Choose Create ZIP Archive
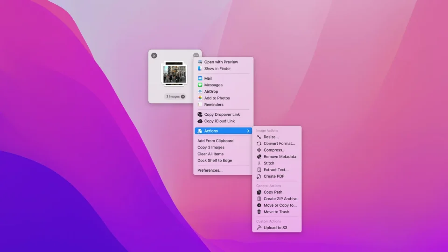The height and width of the screenshot is (252, 448). coord(280,199)
